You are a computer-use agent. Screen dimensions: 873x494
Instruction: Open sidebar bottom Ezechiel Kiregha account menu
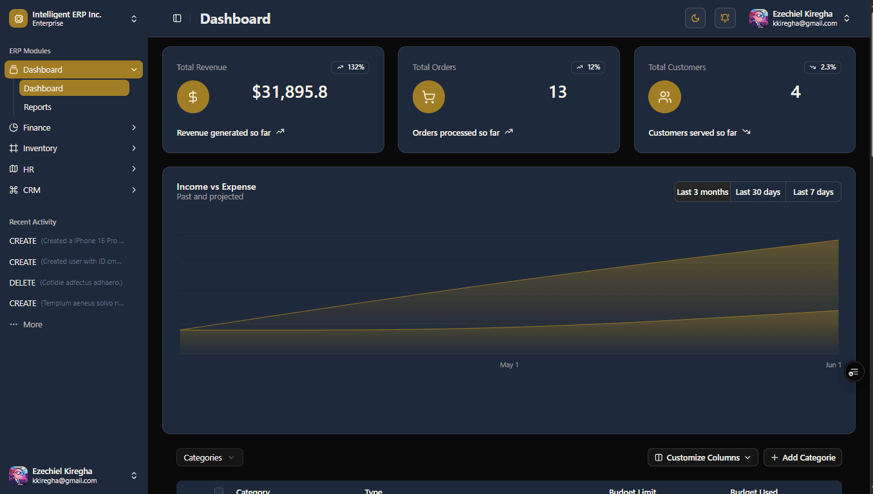point(73,475)
